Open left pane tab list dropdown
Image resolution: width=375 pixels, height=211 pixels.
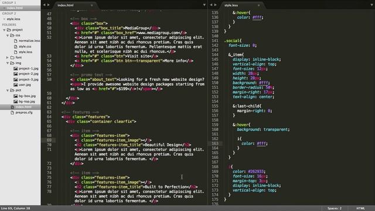[x=204, y=5]
